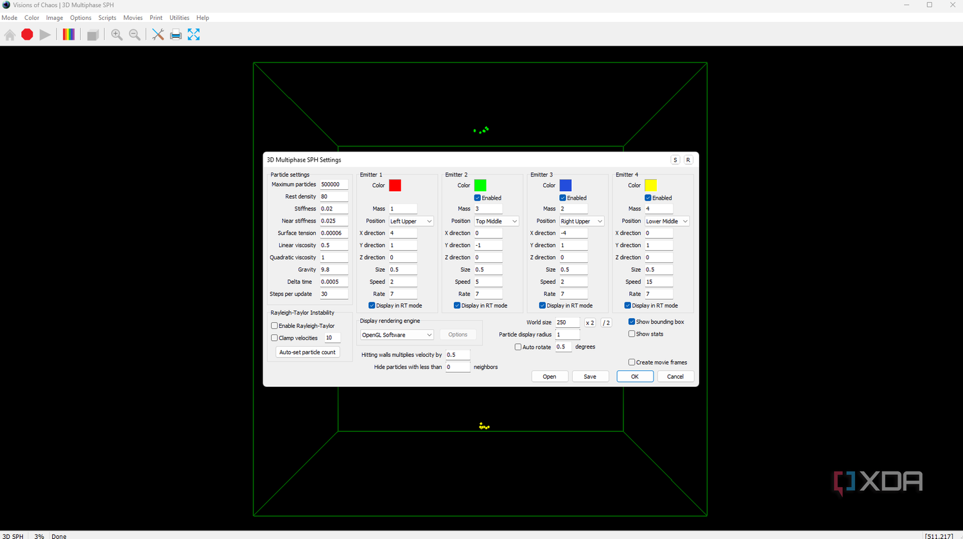Expand the Display rendering engine dropdown
This screenshot has width=963, height=539.
pos(397,335)
